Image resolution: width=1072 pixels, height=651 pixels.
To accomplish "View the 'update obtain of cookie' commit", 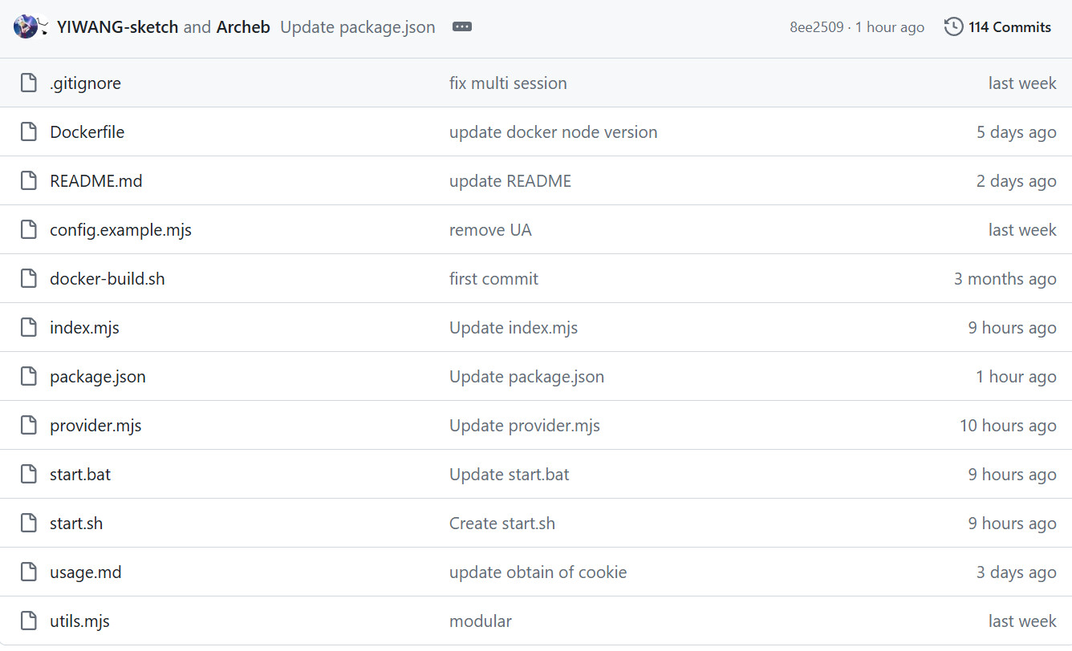I will point(538,572).
